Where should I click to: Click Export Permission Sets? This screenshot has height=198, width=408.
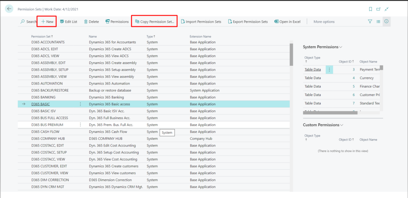click(x=248, y=22)
